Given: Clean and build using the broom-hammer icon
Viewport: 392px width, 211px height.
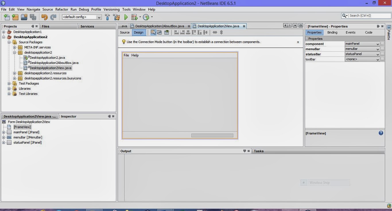Looking at the screenshot, I should point(117,17).
